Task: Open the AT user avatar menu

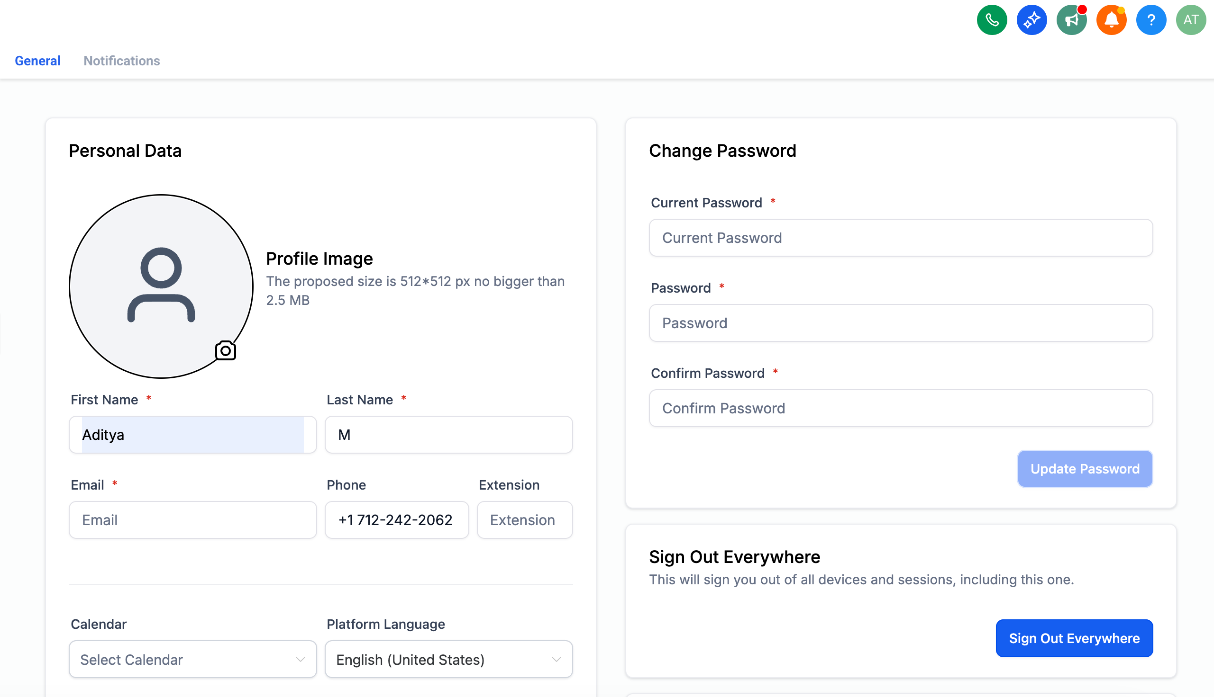Action: (1190, 20)
